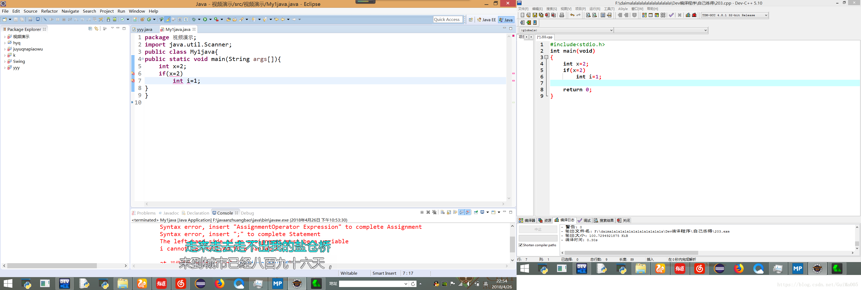Select the [*] 203.cpp tab in Dev-C++
The height and width of the screenshot is (290, 861).
(x=545, y=37)
